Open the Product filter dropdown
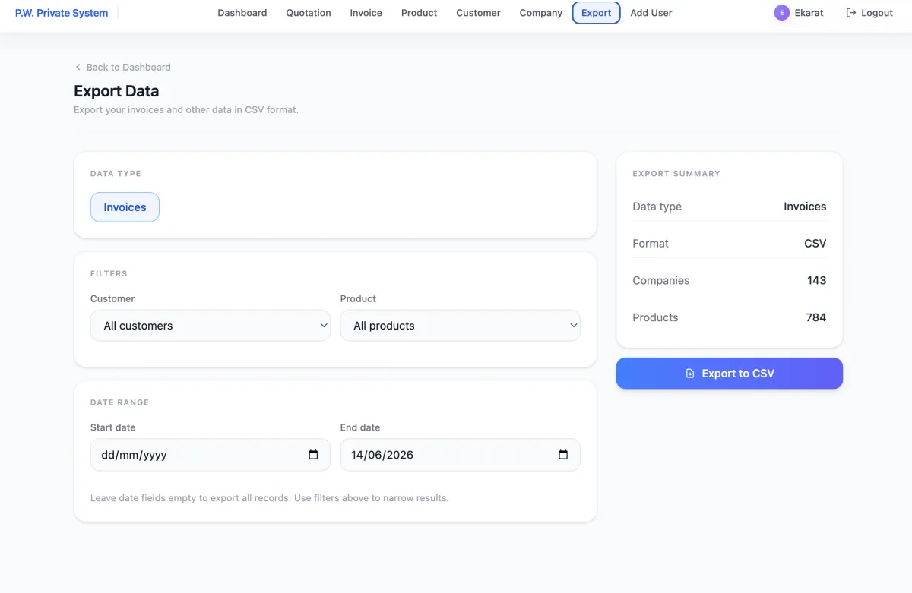The width and height of the screenshot is (912, 593). [460, 326]
